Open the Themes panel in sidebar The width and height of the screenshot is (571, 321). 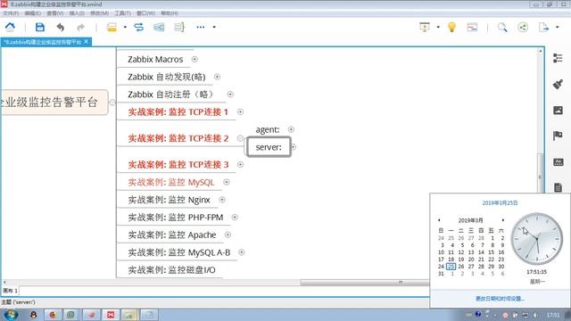[558, 162]
